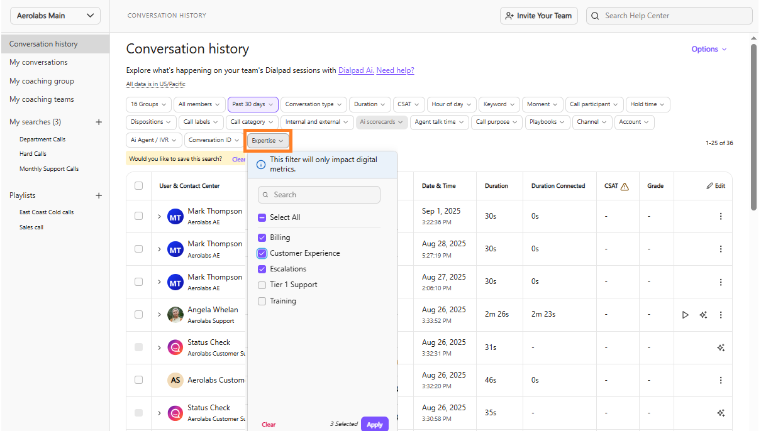Open the Channel filter dropdown

(x=592, y=122)
